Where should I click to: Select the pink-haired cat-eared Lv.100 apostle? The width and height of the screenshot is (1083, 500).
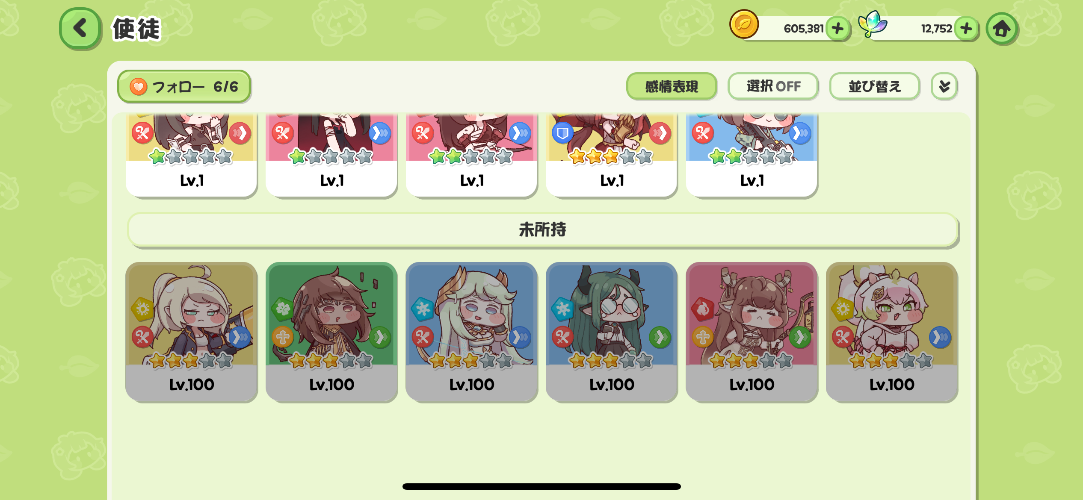892,332
